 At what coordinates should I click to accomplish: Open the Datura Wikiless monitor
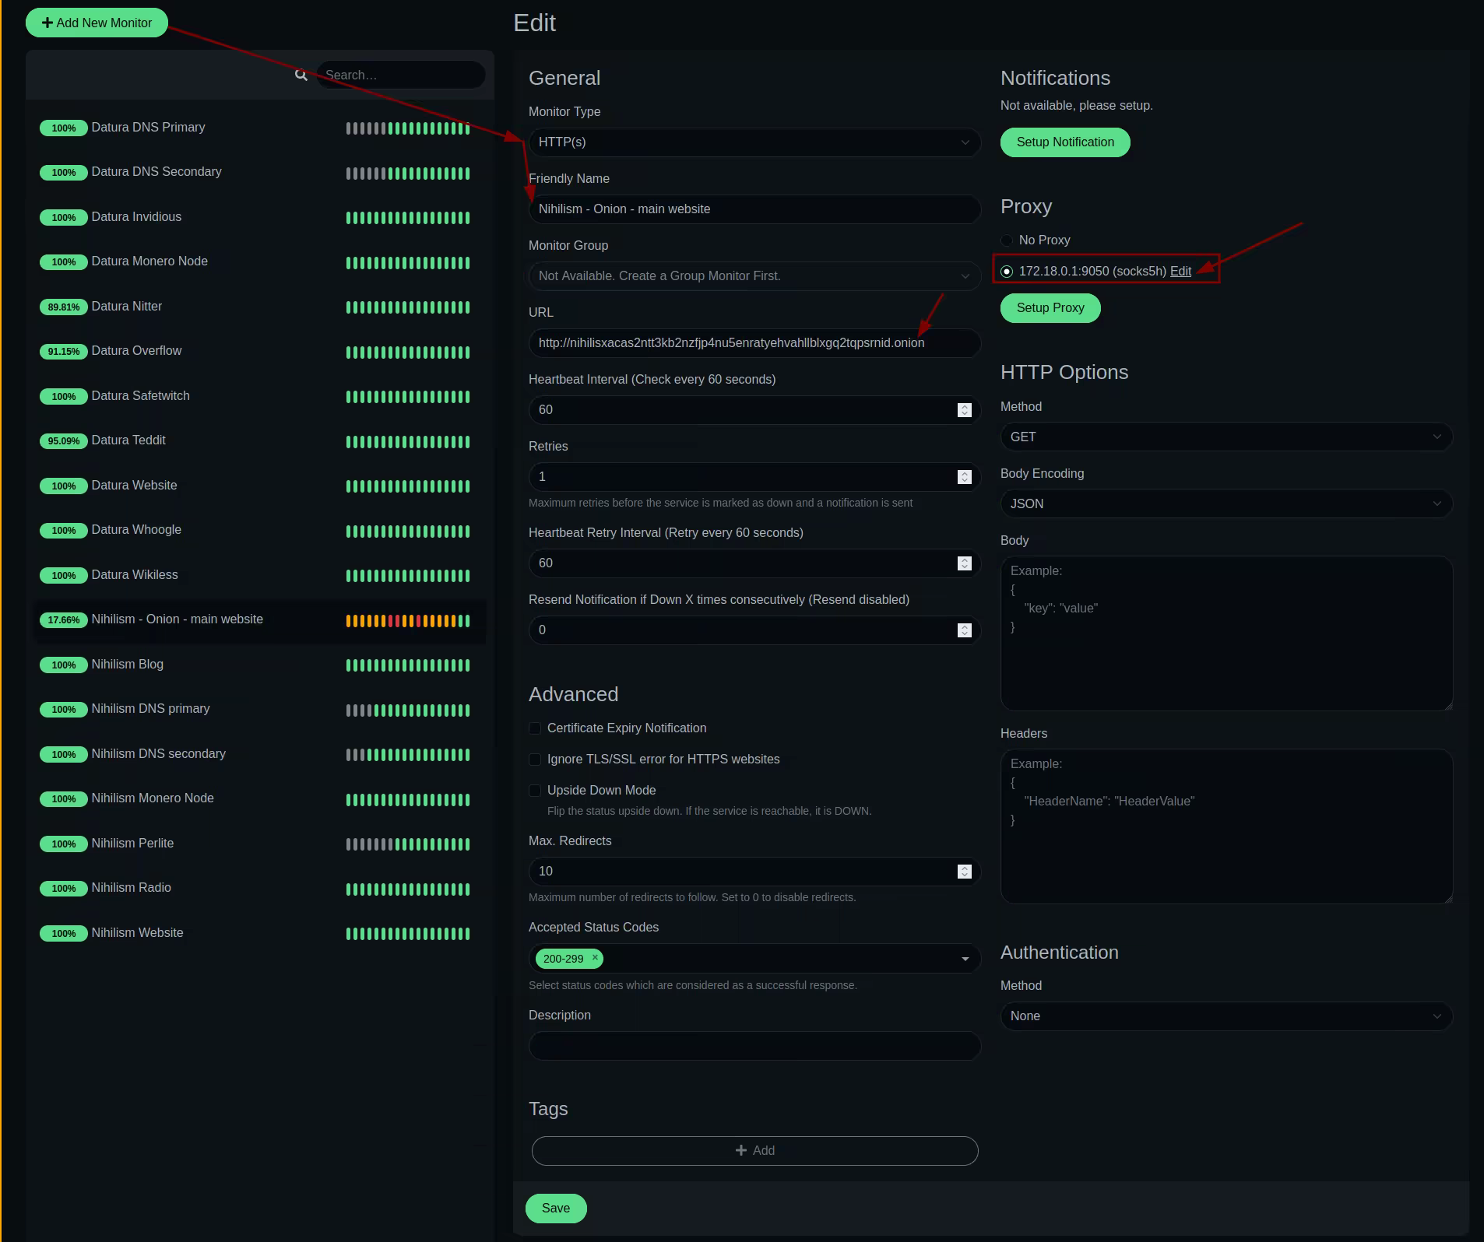pyautogui.click(x=261, y=575)
